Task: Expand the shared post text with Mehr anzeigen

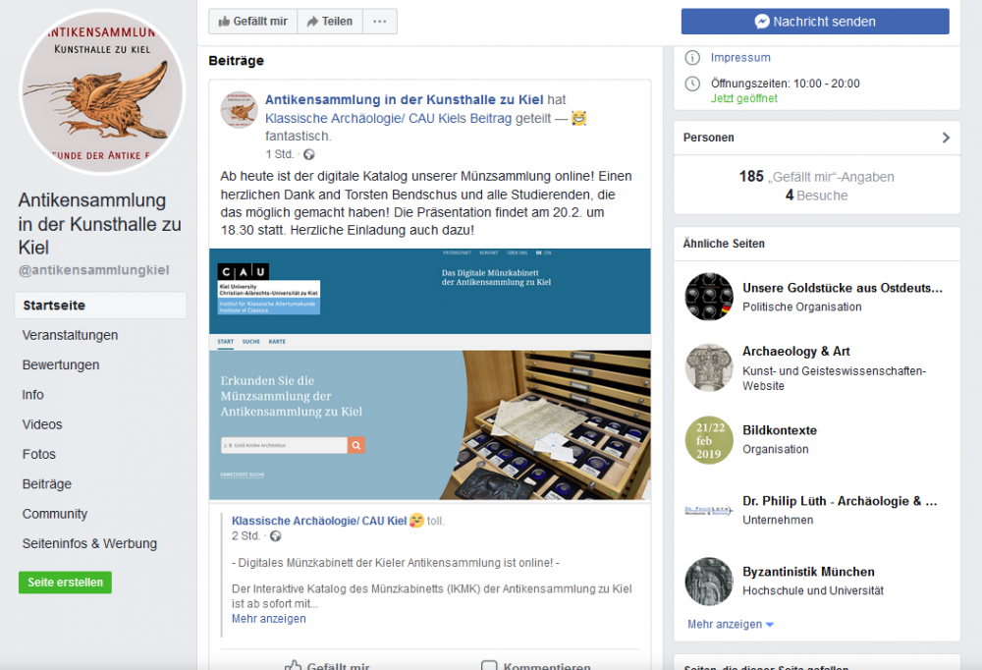Action: click(x=269, y=619)
